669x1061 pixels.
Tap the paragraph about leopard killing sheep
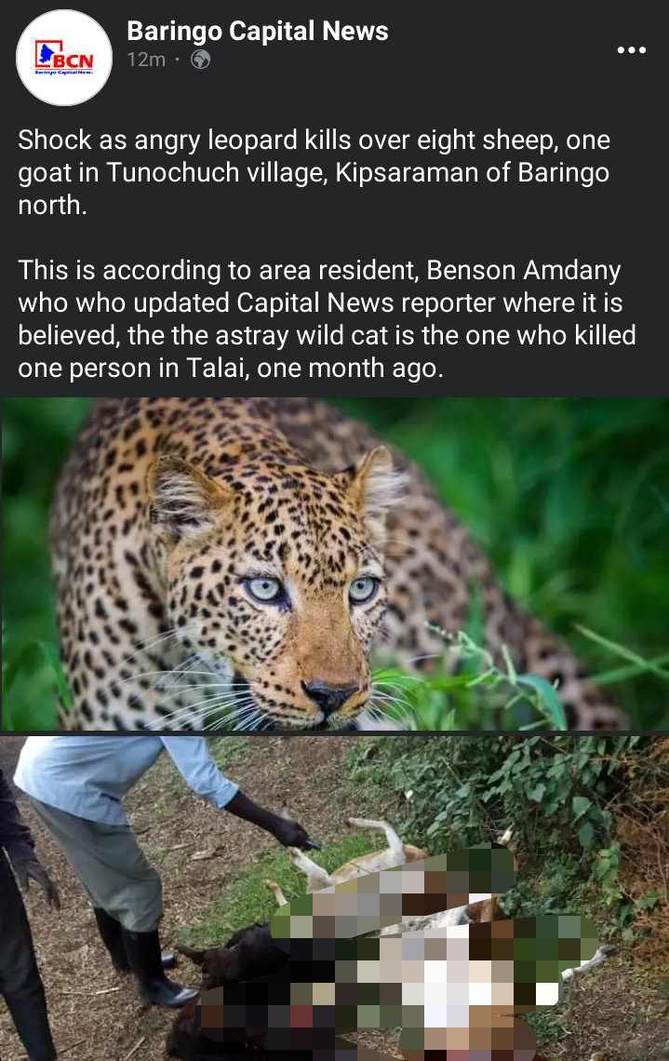tap(314, 172)
